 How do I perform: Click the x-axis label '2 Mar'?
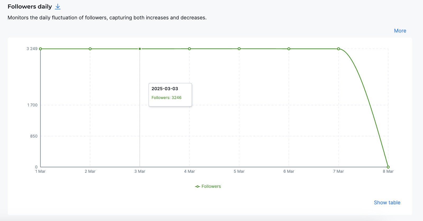(90, 171)
